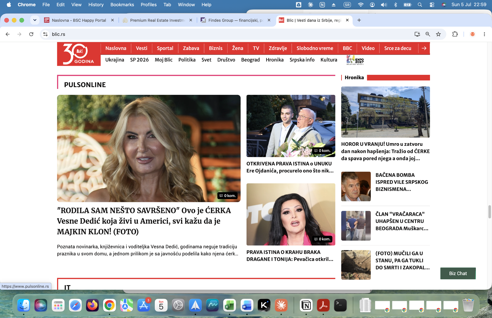Screen dimensions: 492x318
Task: Reload the page with the refresh icon
Action: tap(31, 34)
